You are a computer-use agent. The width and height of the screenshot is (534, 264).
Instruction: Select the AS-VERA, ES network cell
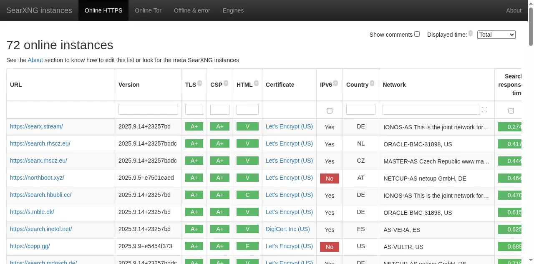point(437,230)
